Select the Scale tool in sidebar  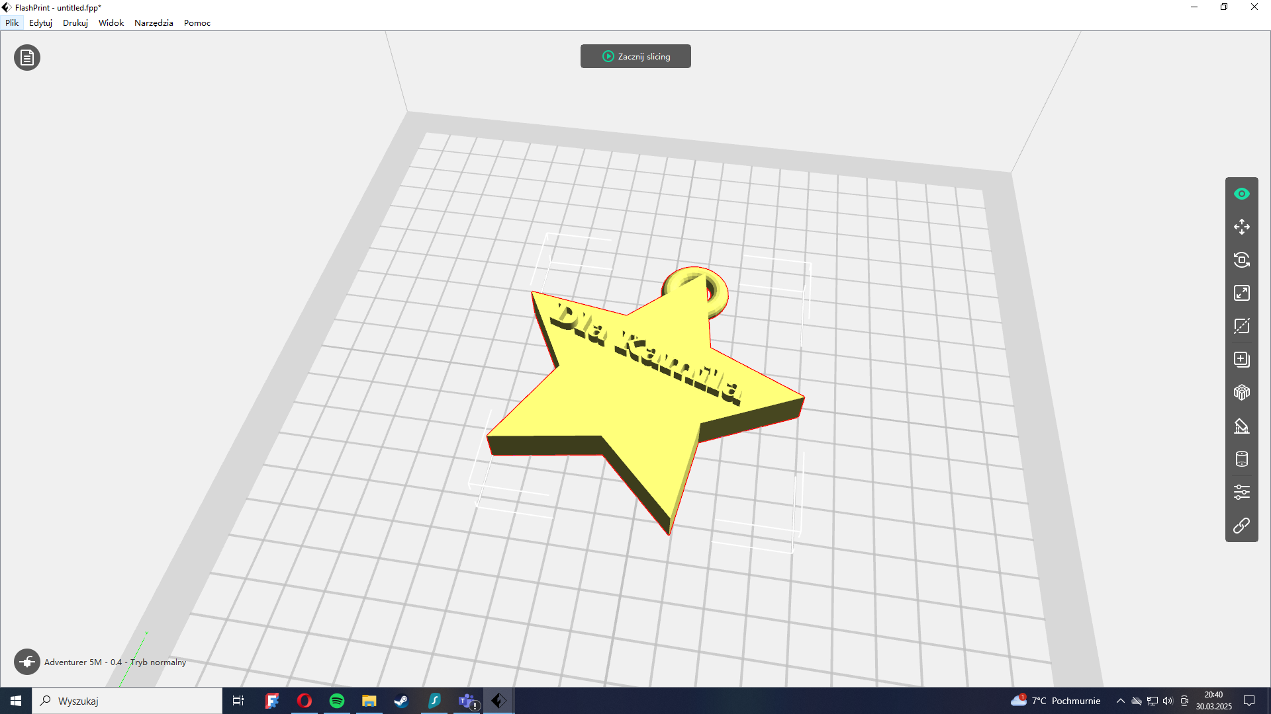(x=1241, y=293)
